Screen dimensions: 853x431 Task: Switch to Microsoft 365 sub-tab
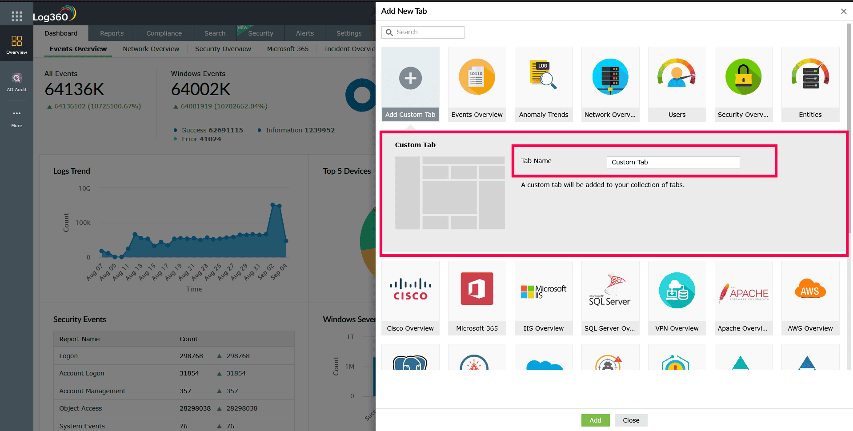288,49
